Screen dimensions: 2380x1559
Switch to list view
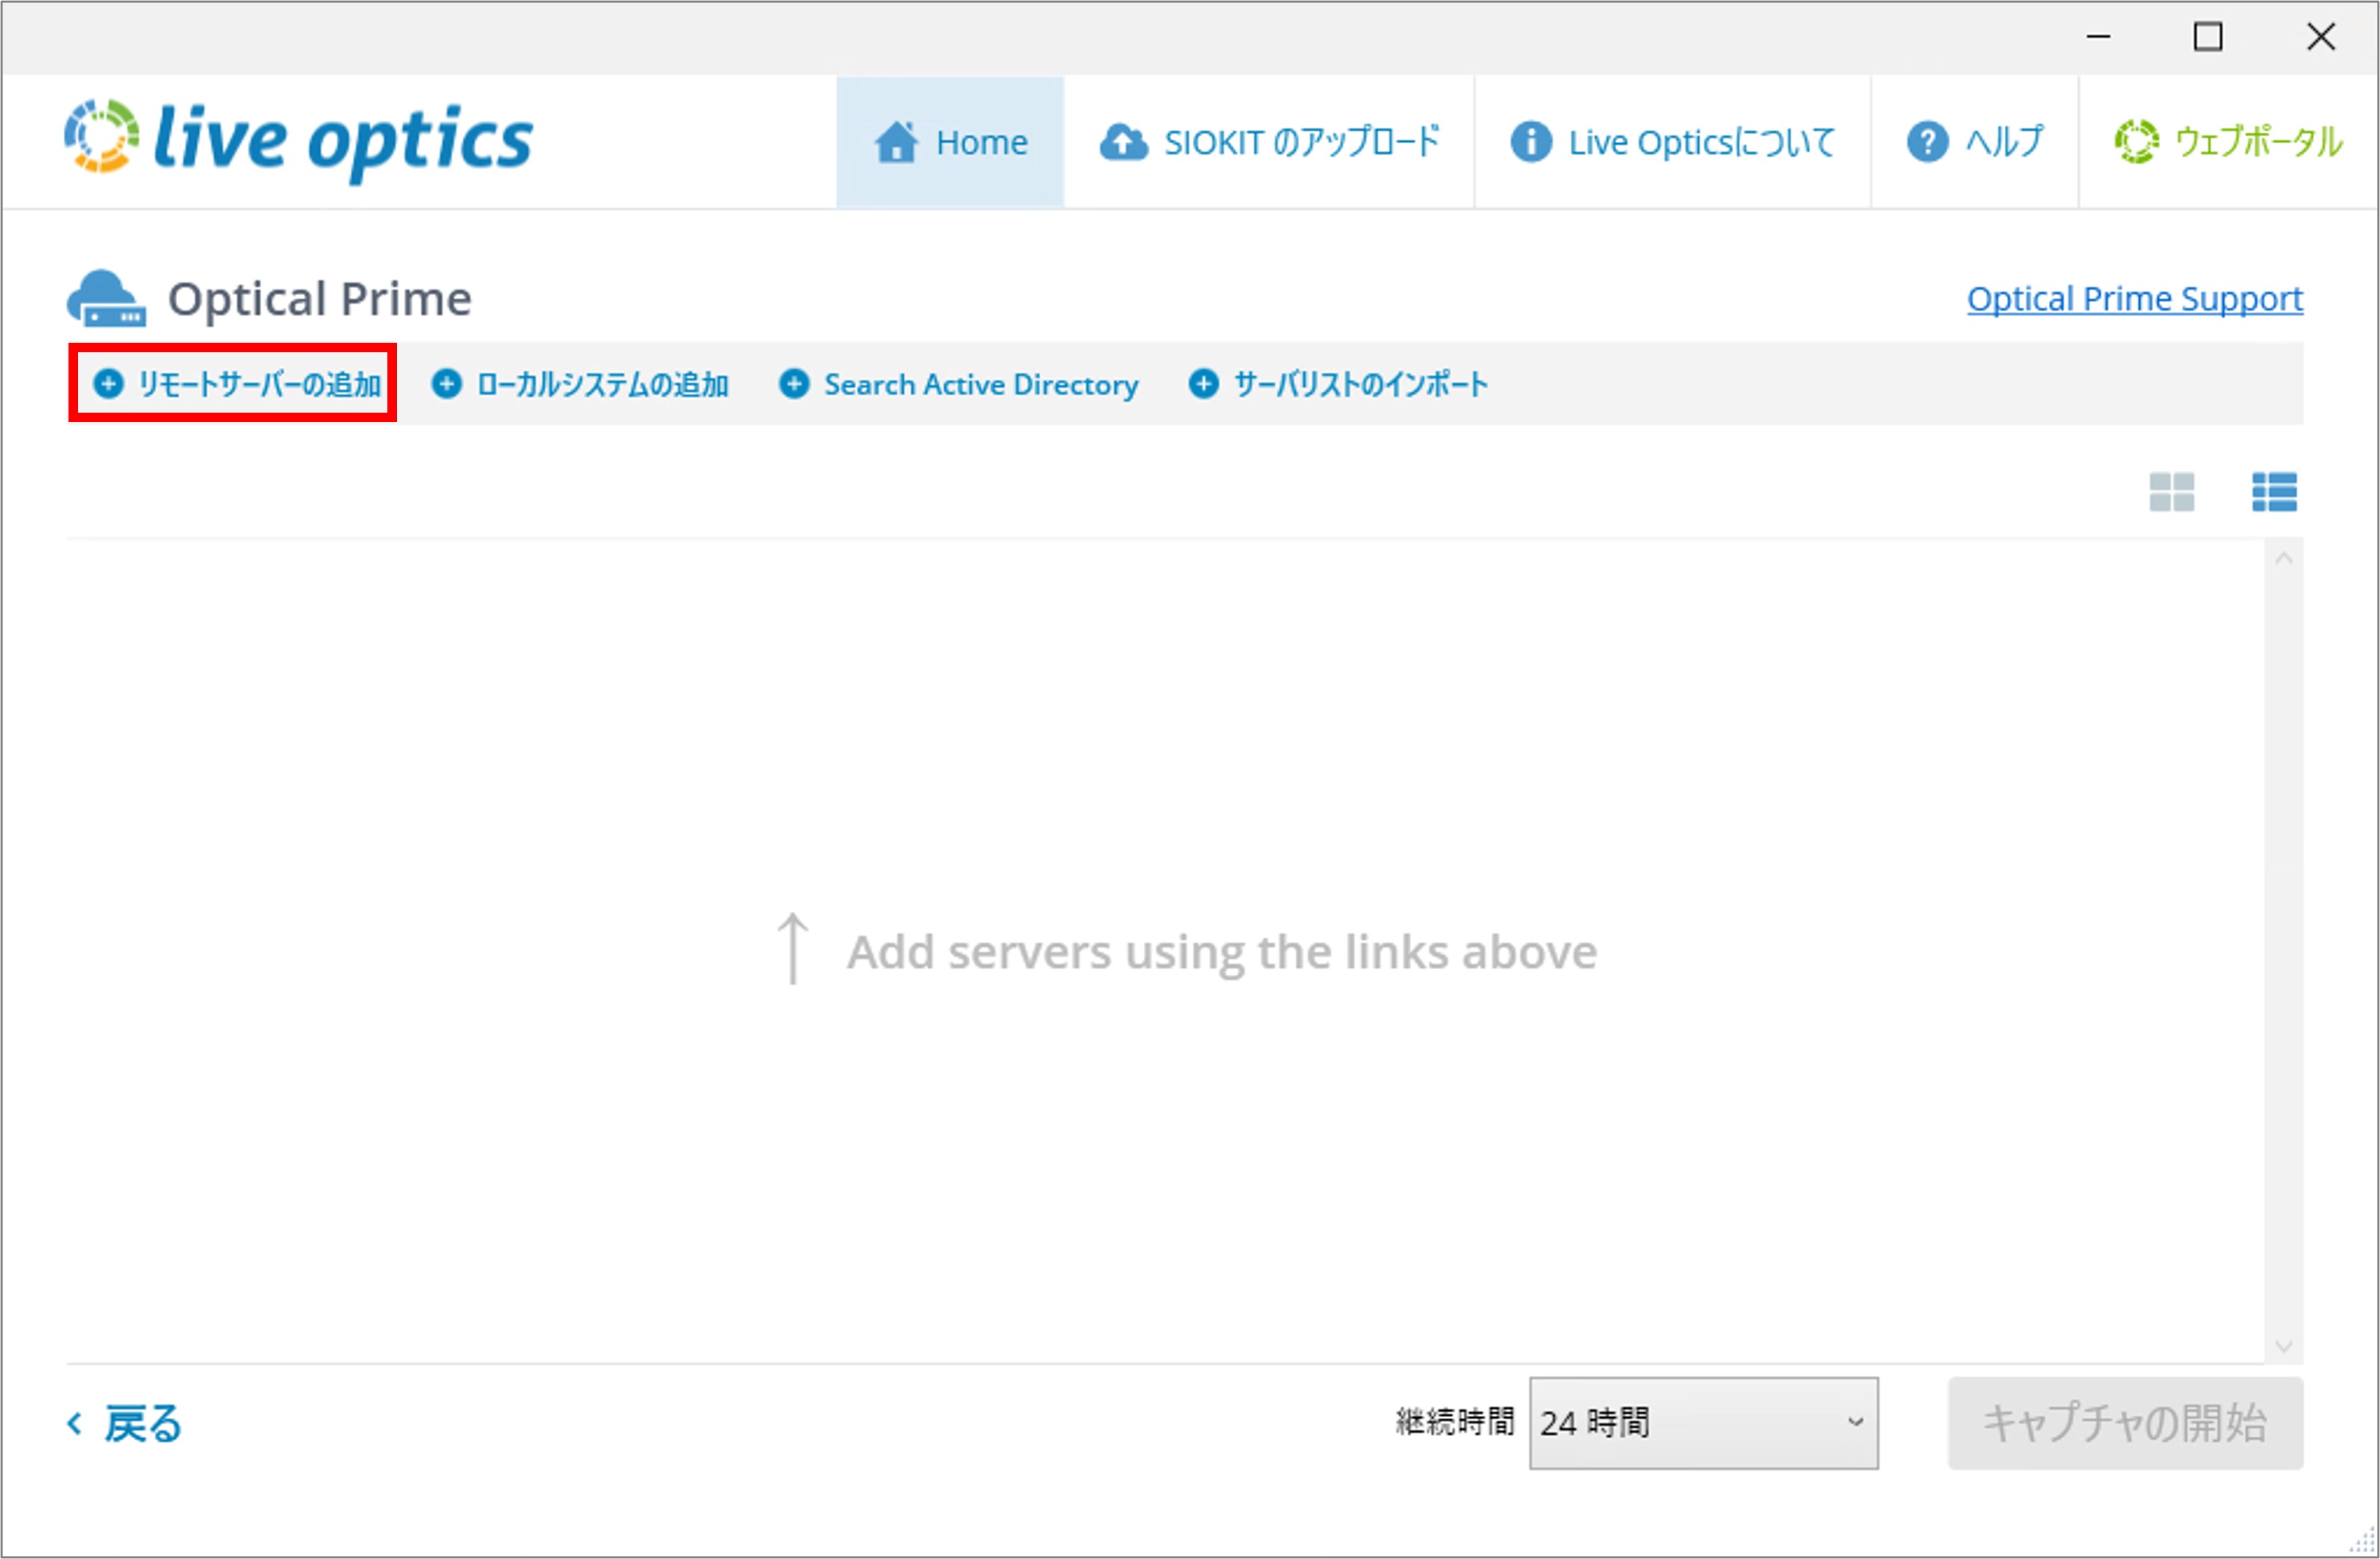tap(2274, 492)
